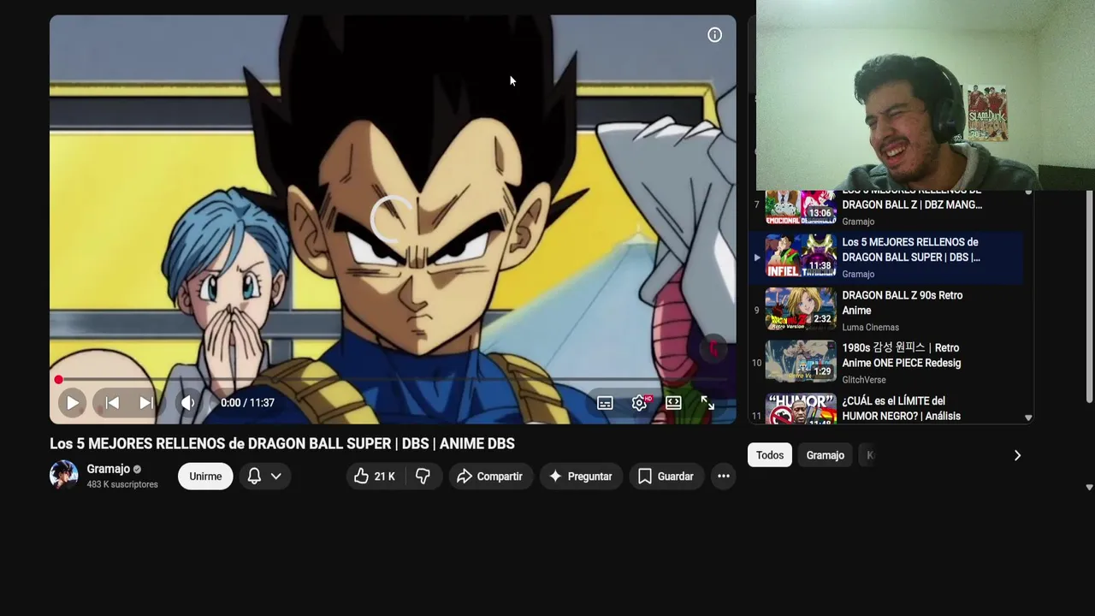Skip to the next video in playlist
The width and height of the screenshot is (1095, 616).
[146, 402]
